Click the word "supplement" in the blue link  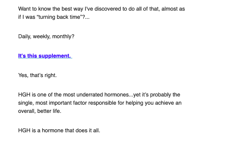pos(54,56)
